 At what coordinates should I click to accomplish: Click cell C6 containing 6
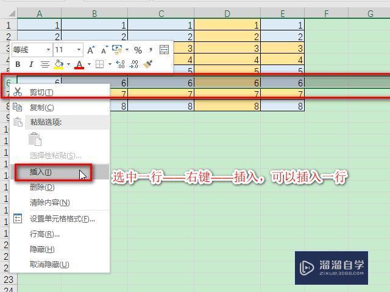point(161,83)
